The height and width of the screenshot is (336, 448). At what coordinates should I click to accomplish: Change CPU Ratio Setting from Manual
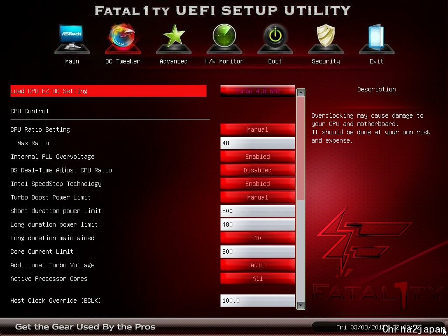pyautogui.click(x=257, y=129)
